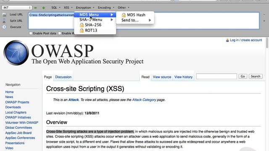Open OWASP Projects link
269x151 pixels.
pyautogui.click(x=17, y=102)
